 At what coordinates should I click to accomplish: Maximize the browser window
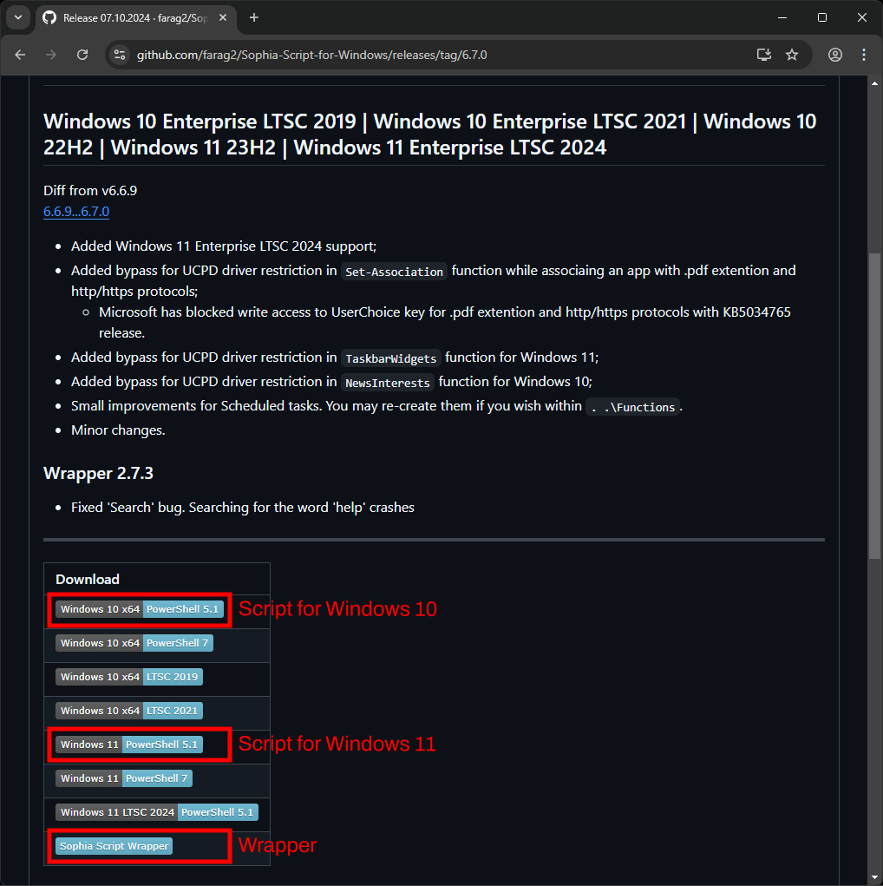[822, 17]
